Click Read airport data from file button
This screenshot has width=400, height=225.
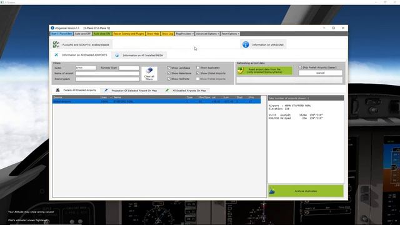265,71
